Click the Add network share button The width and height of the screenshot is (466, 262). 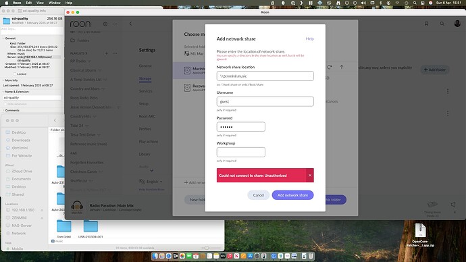coord(292,195)
